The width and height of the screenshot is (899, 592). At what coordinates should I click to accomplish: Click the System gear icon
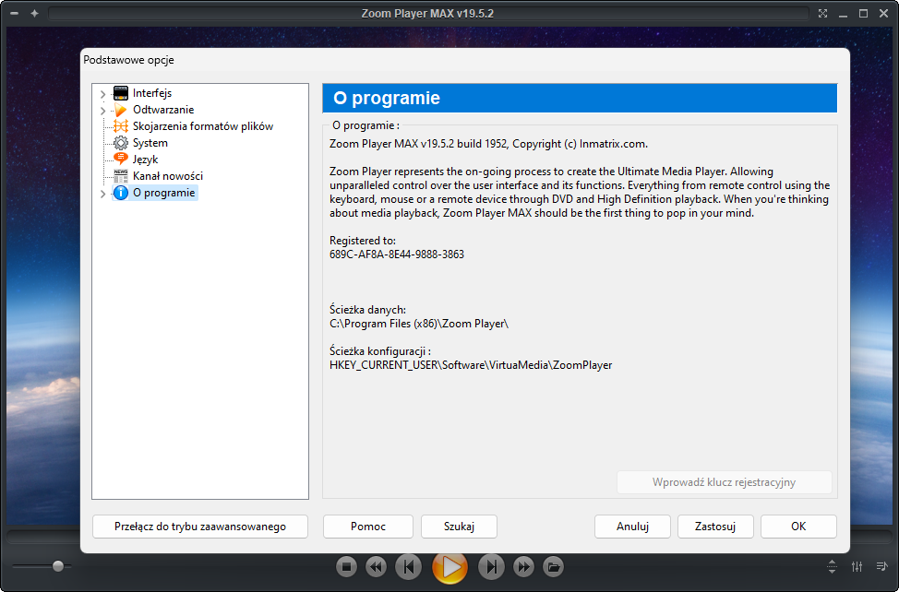click(120, 143)
